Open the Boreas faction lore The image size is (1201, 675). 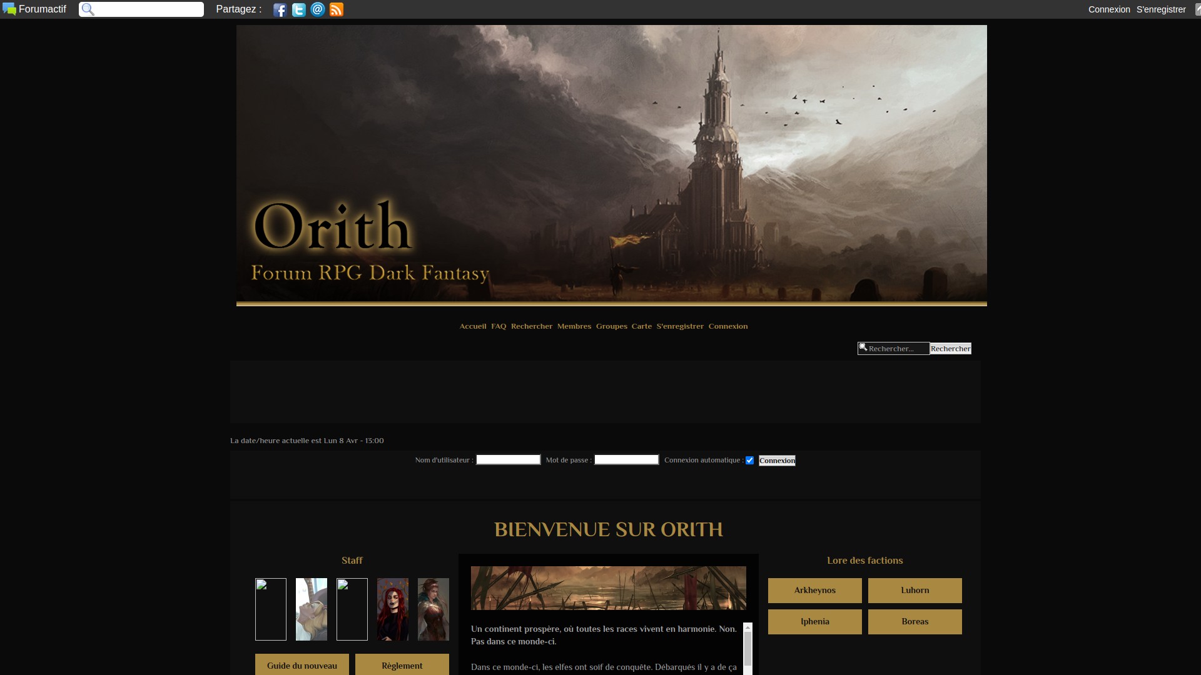coord(915,622)
